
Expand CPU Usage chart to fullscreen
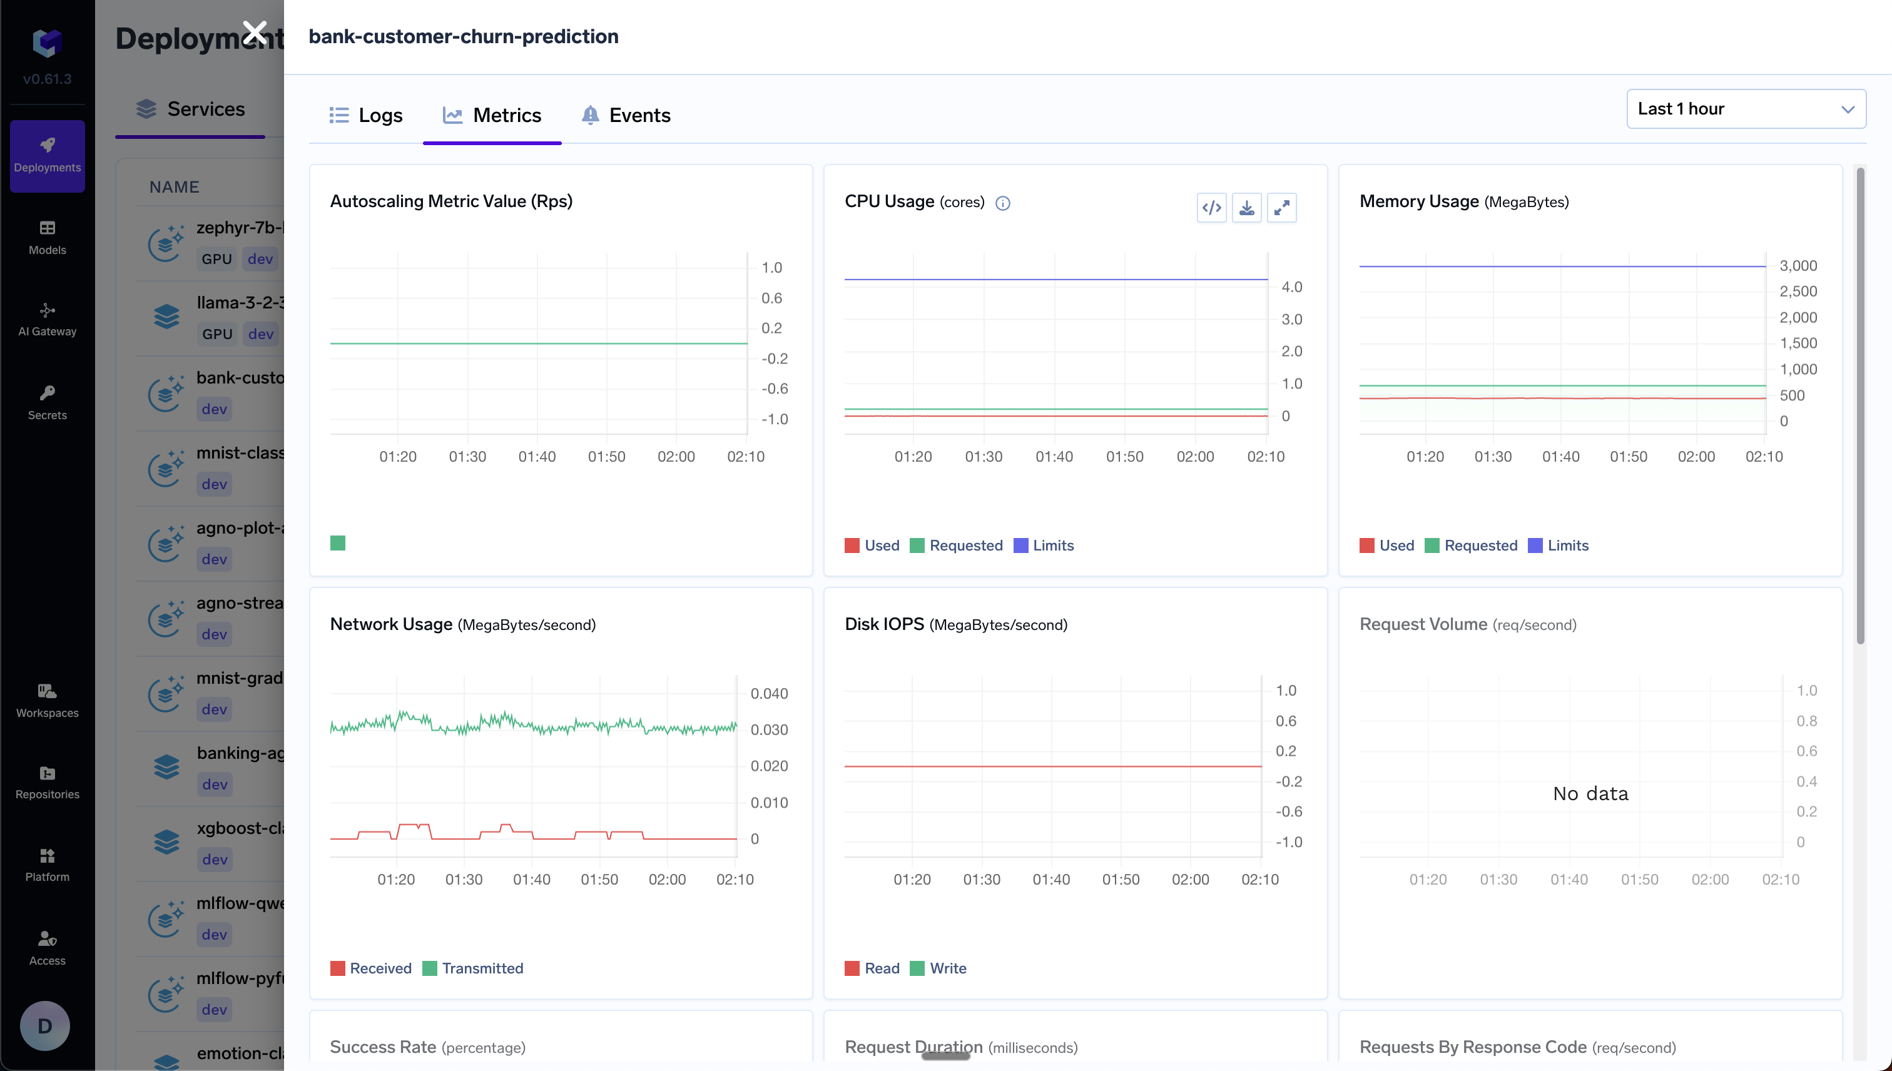coord(1281,208)
